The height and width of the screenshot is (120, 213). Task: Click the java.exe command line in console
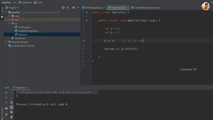[x=57, y=92]
